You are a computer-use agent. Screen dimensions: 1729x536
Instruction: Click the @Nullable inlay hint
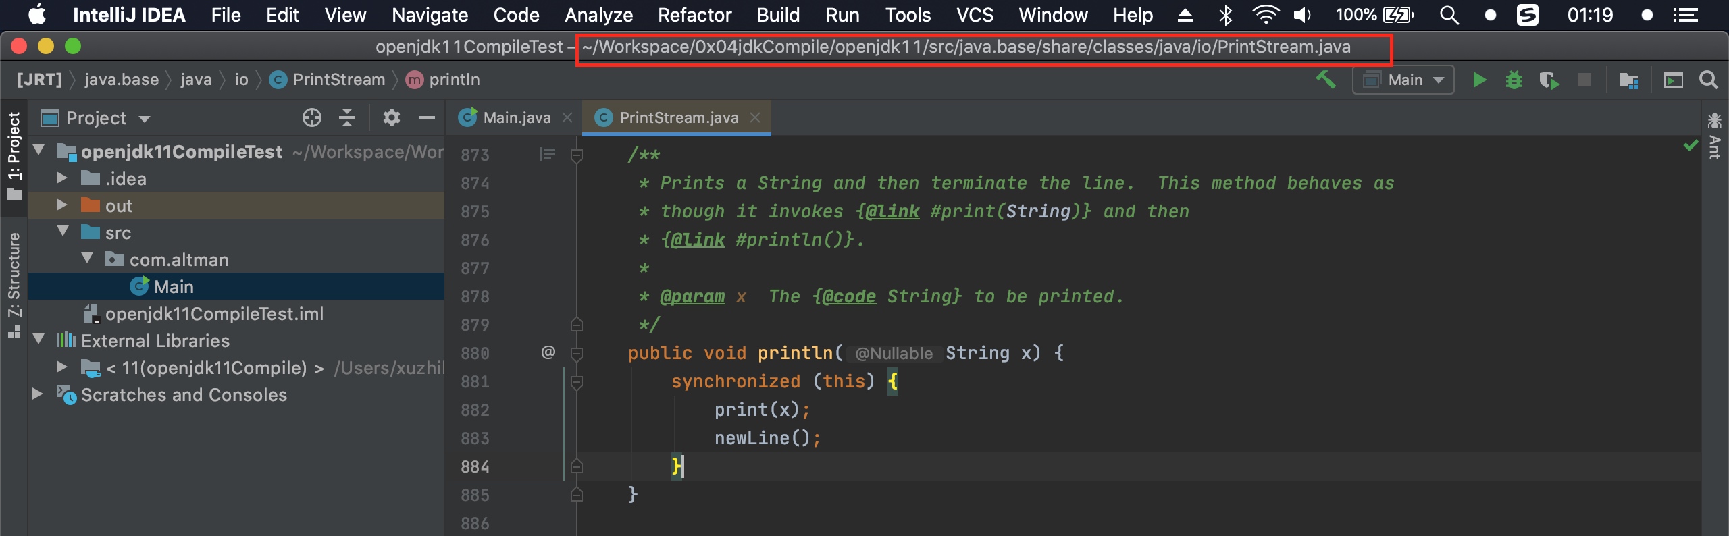894,353
